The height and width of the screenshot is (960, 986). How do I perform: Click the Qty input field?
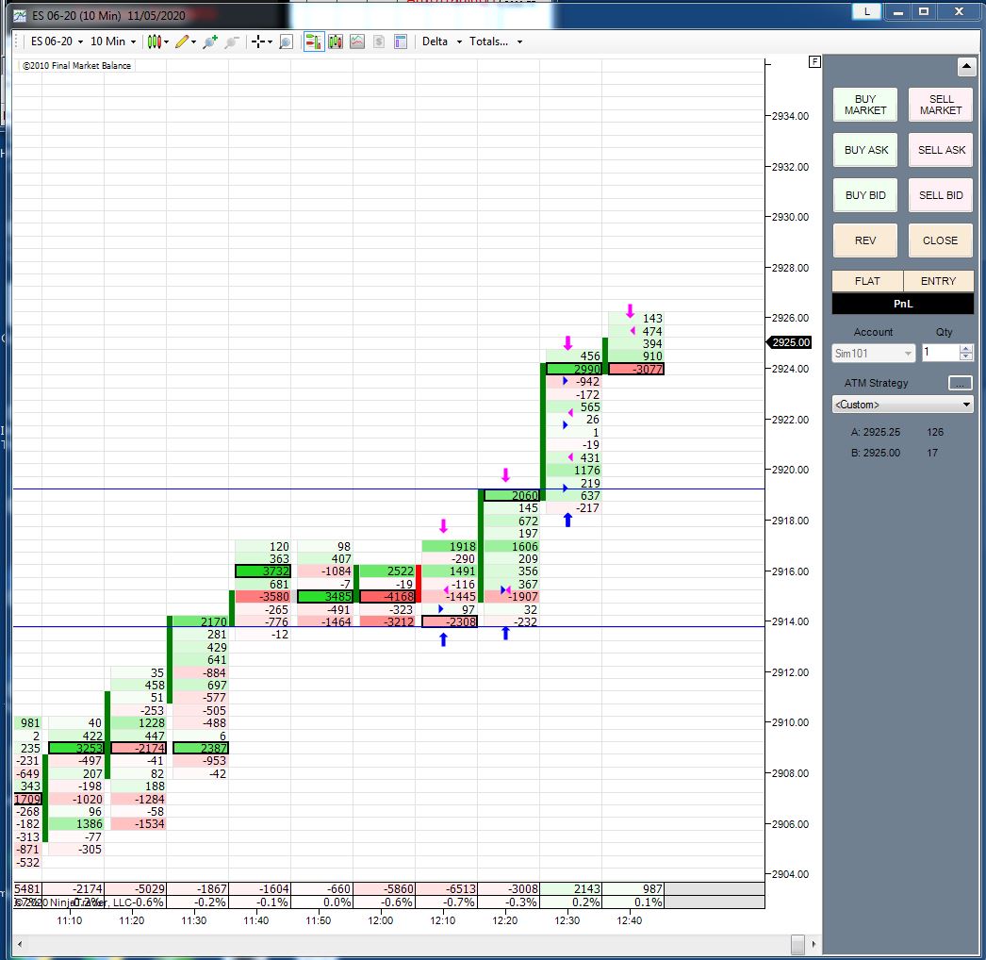click(941, 353)
